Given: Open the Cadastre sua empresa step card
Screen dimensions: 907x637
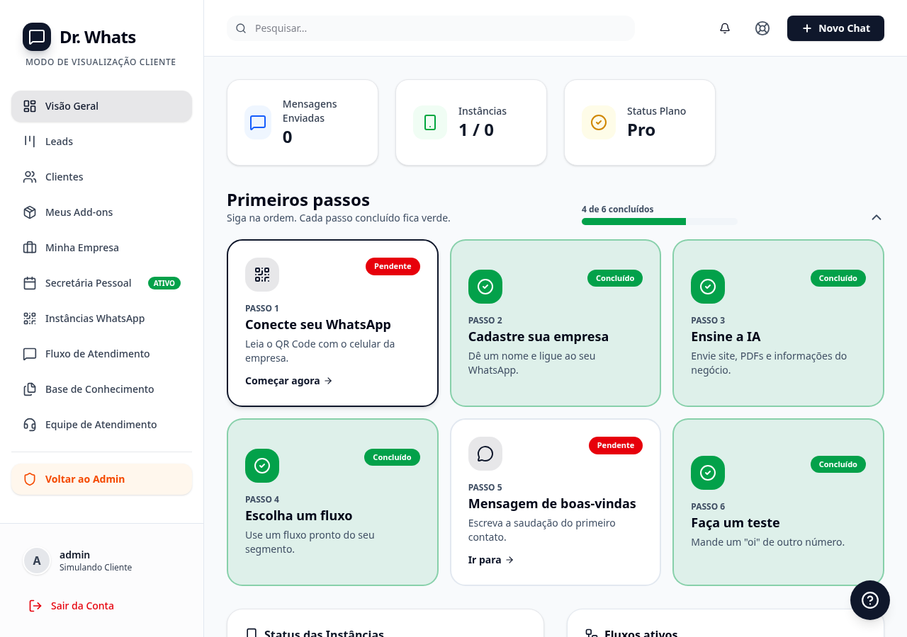Looking at the screenshot, I should 556,323.
